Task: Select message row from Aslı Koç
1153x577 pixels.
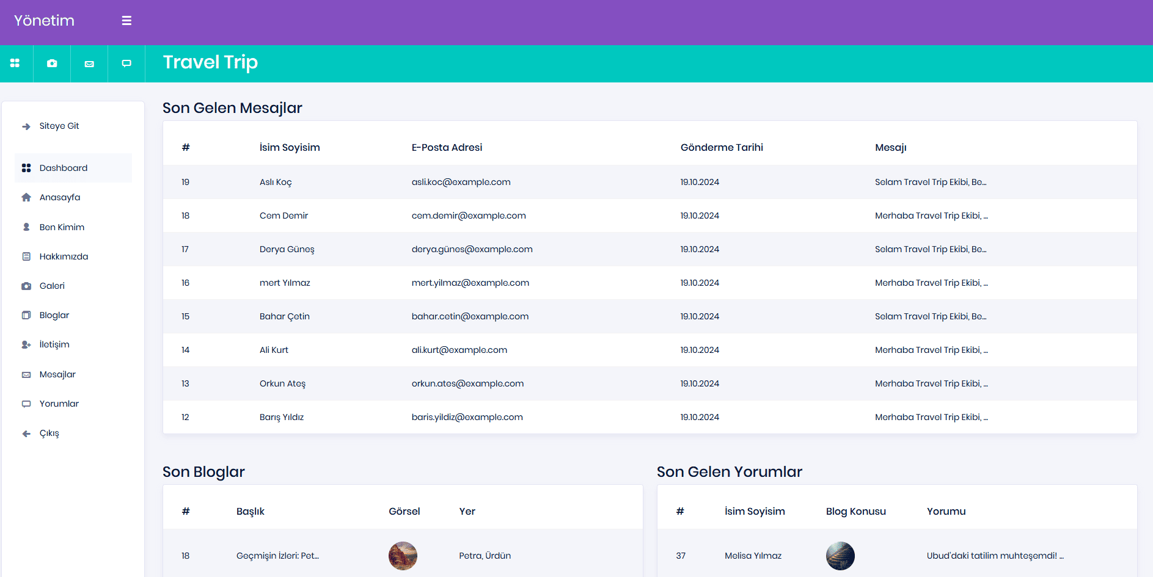Action: [276, 182]
